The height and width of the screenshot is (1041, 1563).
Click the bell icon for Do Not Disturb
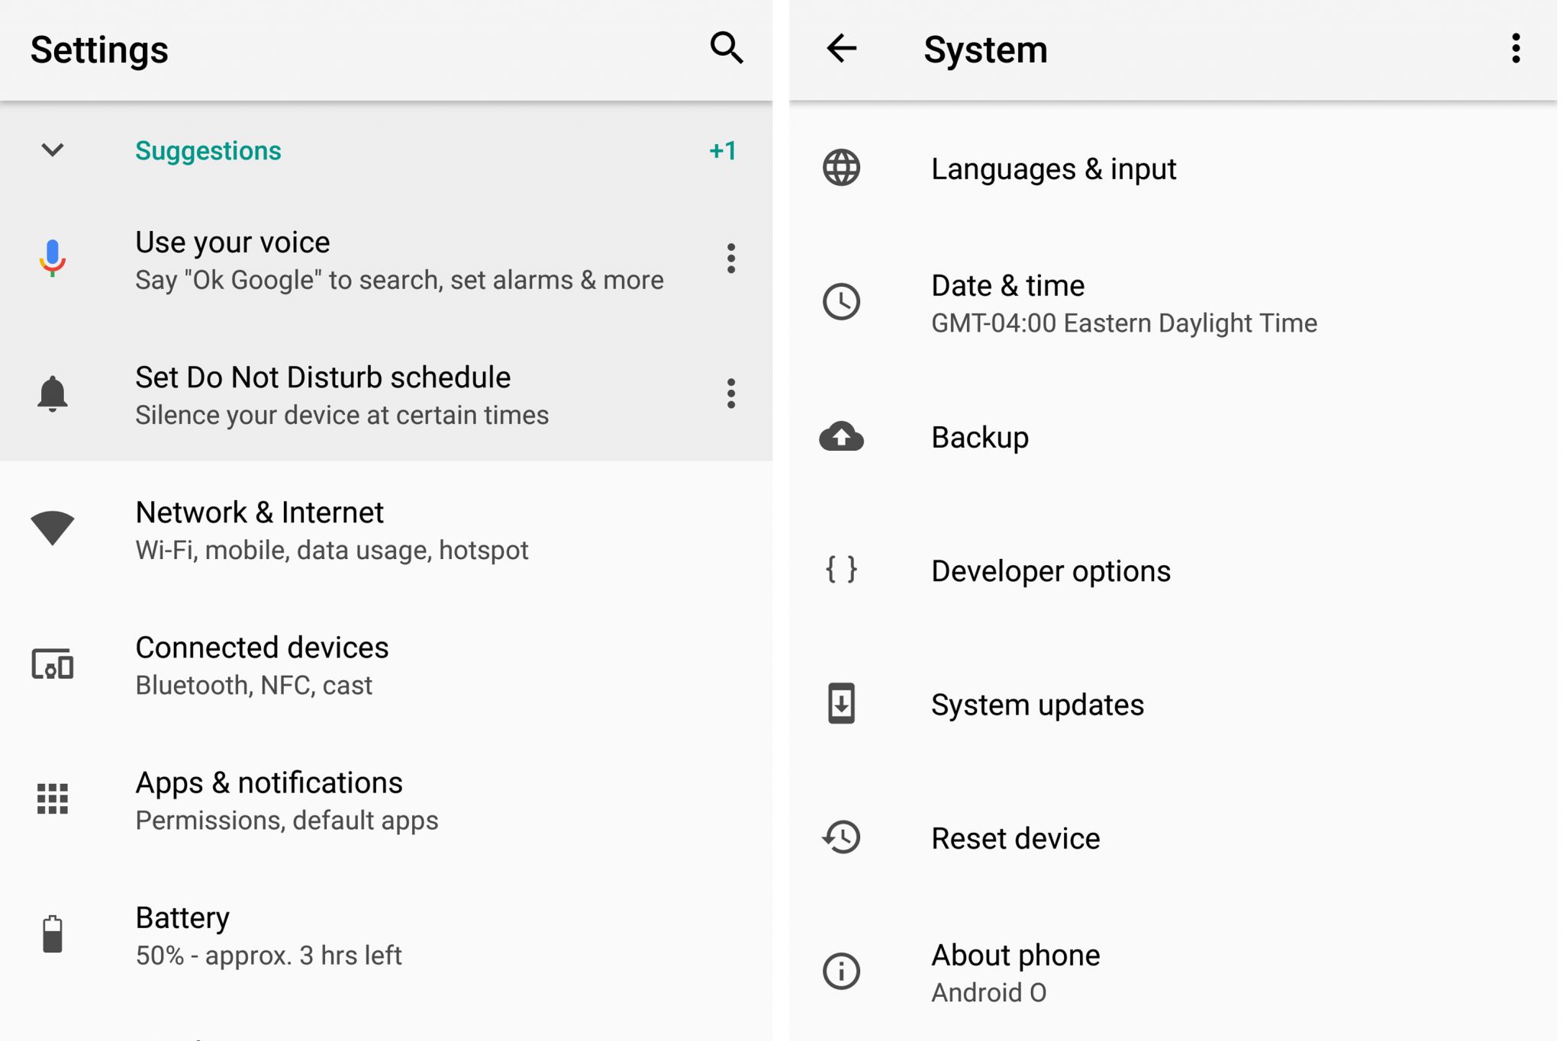[52, 394]
